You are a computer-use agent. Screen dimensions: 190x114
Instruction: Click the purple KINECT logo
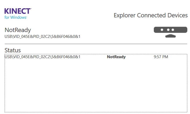coord(18,11)
